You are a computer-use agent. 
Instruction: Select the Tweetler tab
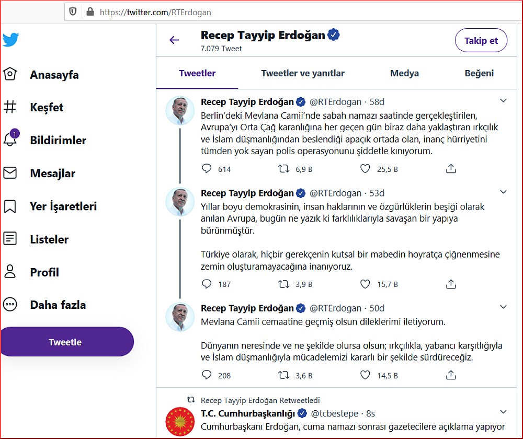(197, 73)
